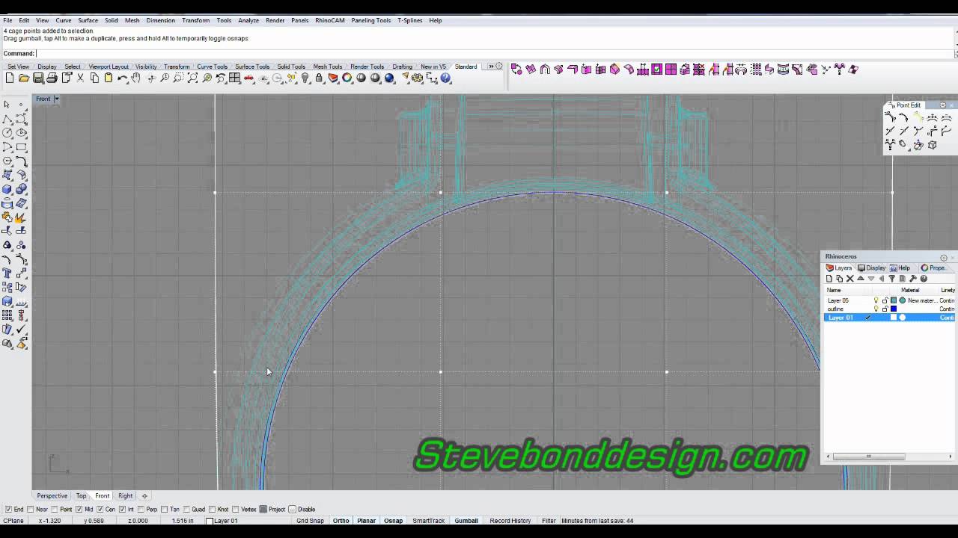The image size is (958, 538).
Task: Toggle the Int osnap checkbox
Action: coord(123,510)
